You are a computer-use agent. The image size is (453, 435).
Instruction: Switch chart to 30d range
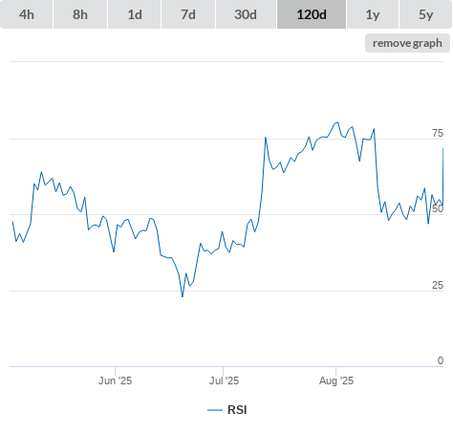[x=246, y=14]
